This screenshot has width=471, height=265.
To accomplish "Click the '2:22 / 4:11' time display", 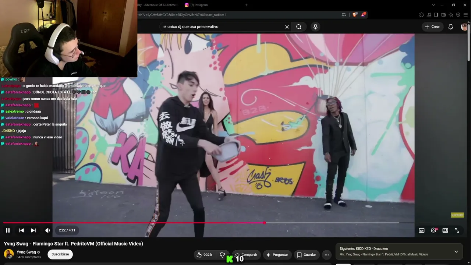I will [x=67, y=230].
